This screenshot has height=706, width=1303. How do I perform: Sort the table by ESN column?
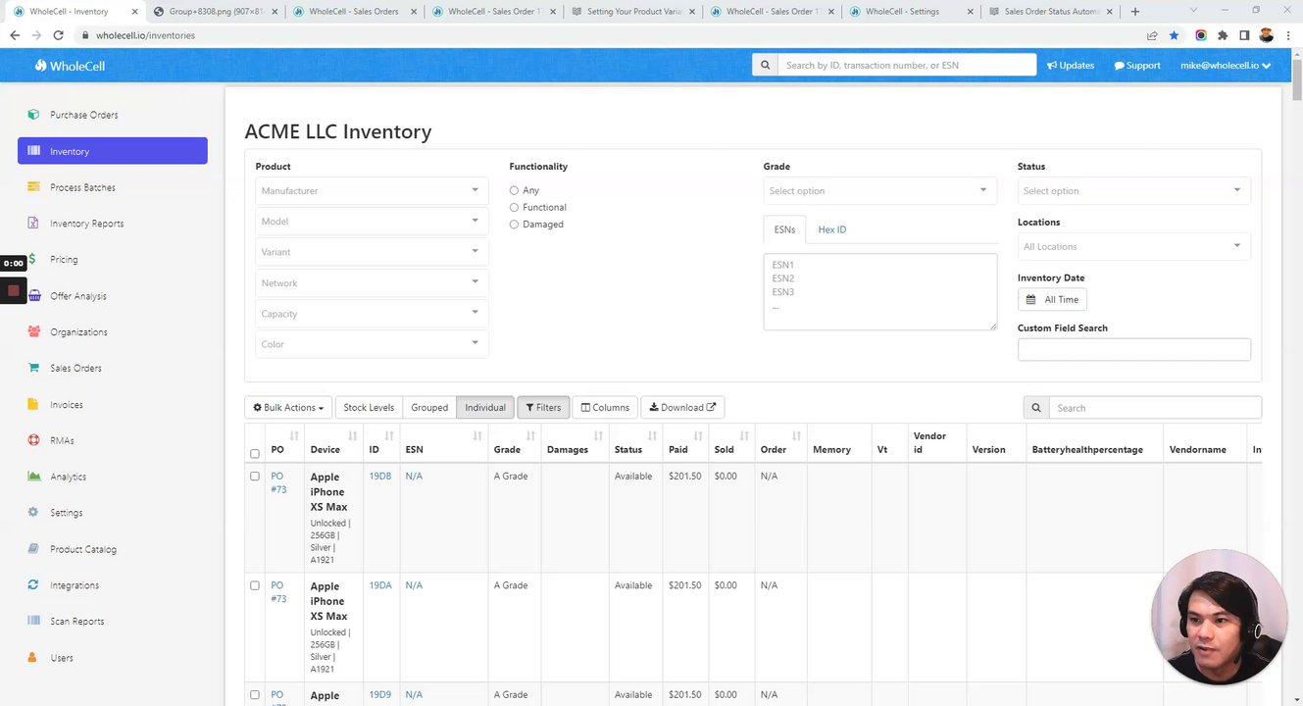point(477,436)
